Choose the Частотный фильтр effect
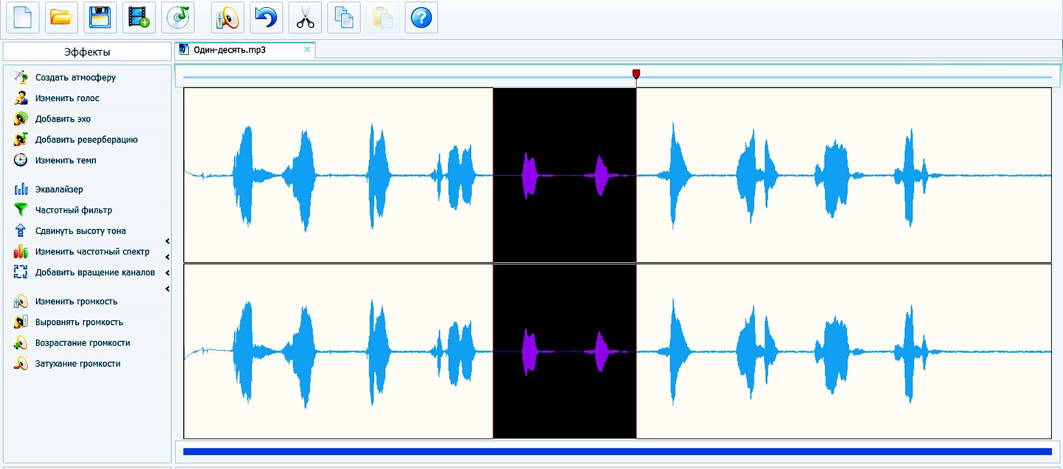The height and width of the screenshot is (469, 1063). point(73,210)
